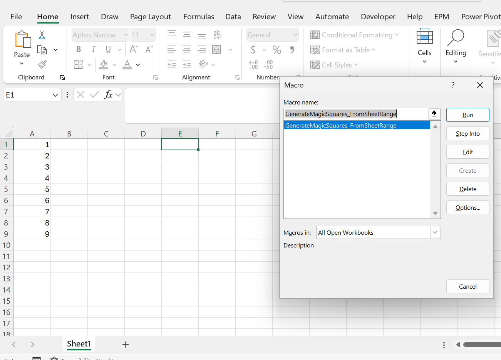Switch to the Formulas tab
The width and height of the screenshot is (501, 360).
(x=199, y=17)
